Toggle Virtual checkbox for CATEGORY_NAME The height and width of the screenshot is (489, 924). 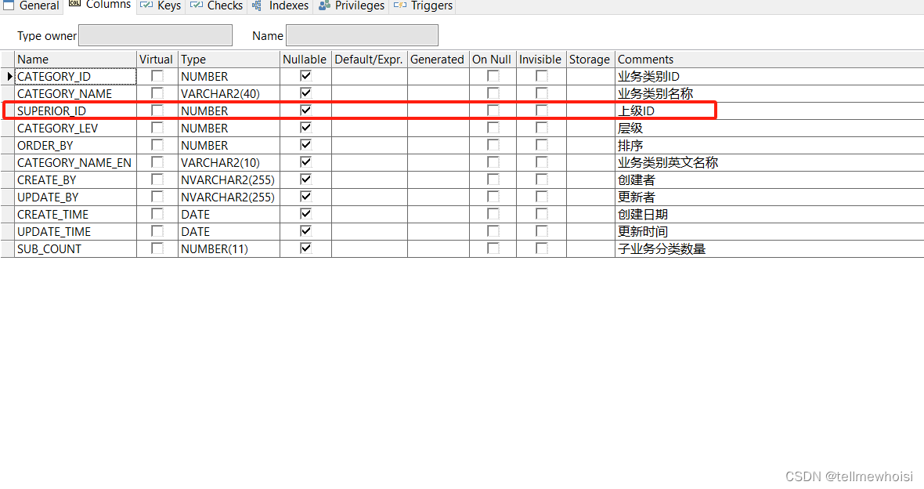tap(157, 93)
